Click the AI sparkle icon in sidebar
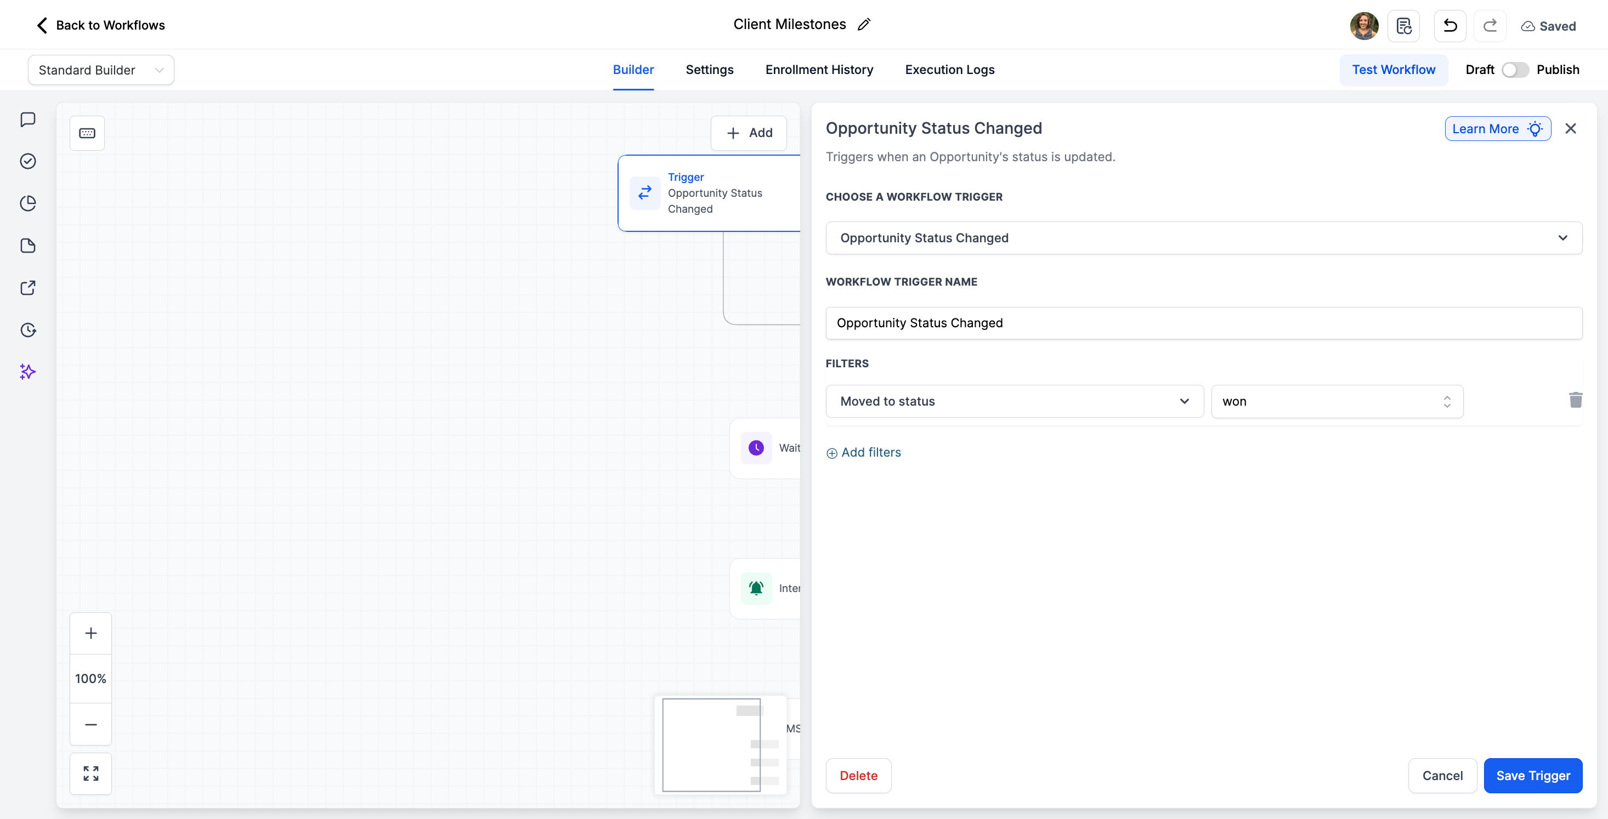This screenshot has width=1608, height=819. click(27, 372)
